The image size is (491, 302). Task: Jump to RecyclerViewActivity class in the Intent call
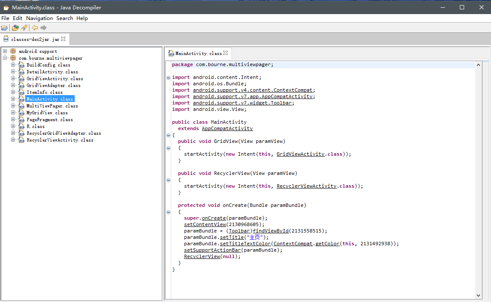point(307,186)
